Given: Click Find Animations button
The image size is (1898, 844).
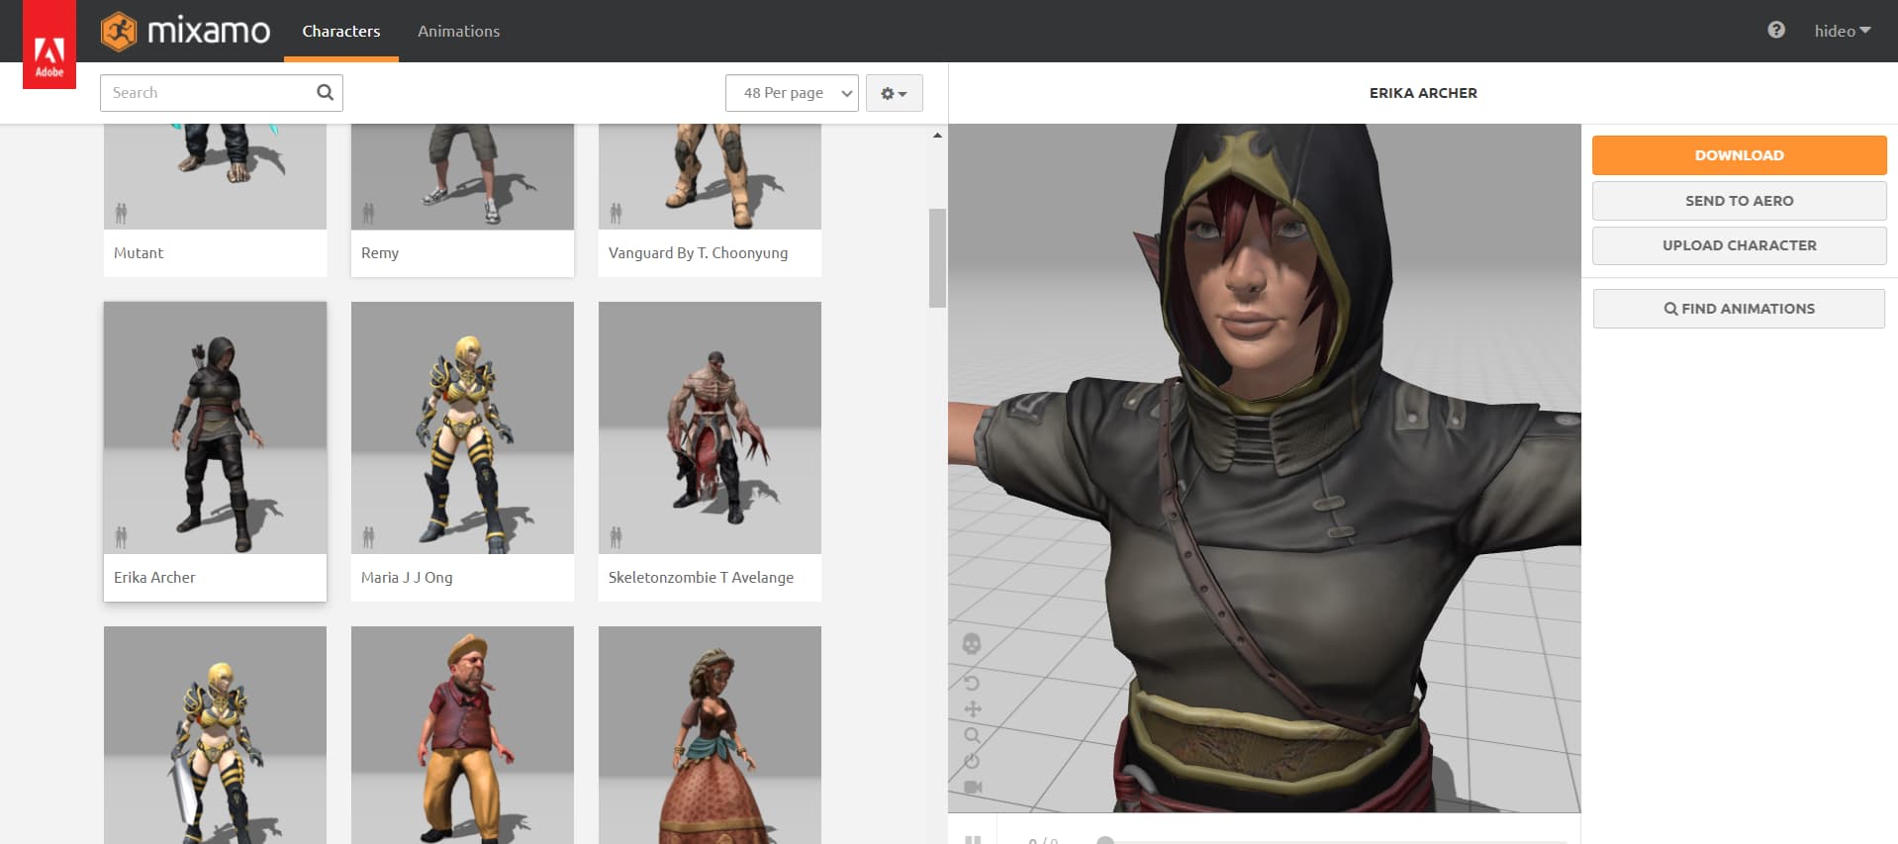Looking at the screenshot, I should pos(1739,309).
